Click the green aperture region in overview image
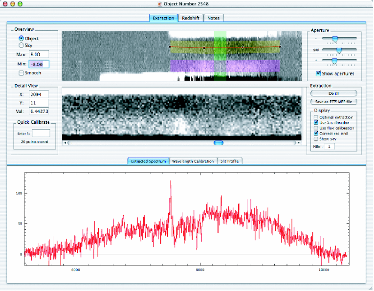 pyautogui.click(x=220, y=55)
